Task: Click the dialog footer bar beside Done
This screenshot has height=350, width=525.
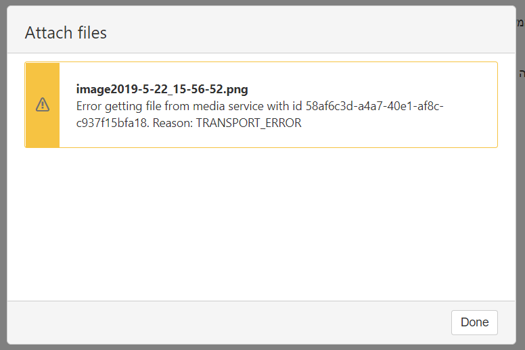Action: coord(229,322)
